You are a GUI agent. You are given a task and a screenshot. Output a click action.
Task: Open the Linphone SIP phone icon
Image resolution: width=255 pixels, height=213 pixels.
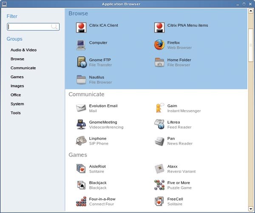[x=81, y=141]
